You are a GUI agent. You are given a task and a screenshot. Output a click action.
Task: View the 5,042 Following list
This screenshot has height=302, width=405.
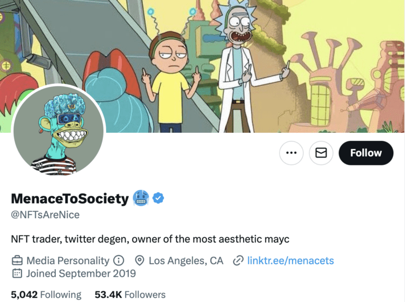[46, 295]
